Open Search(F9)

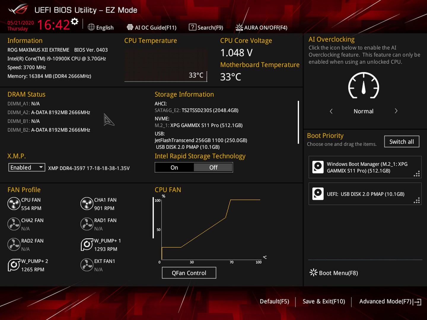click(x=206, y=27)
